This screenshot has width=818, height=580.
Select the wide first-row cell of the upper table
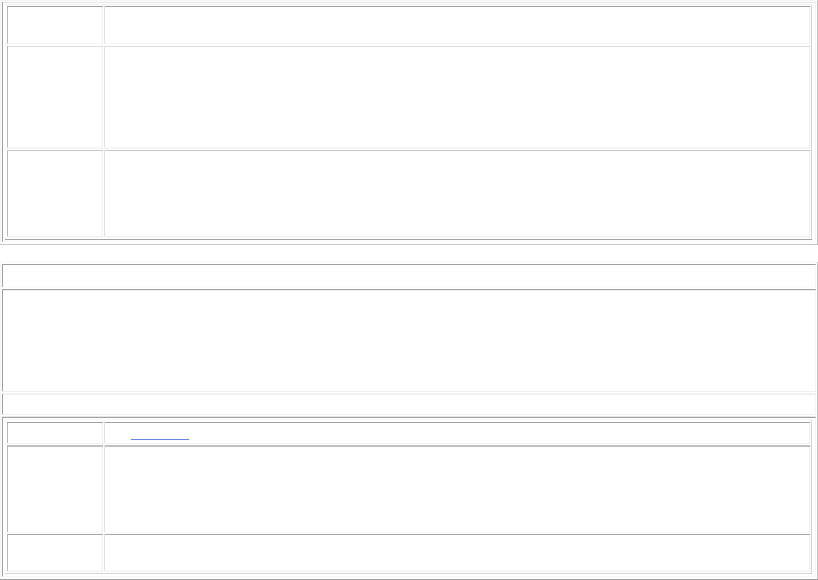(457, 25)
